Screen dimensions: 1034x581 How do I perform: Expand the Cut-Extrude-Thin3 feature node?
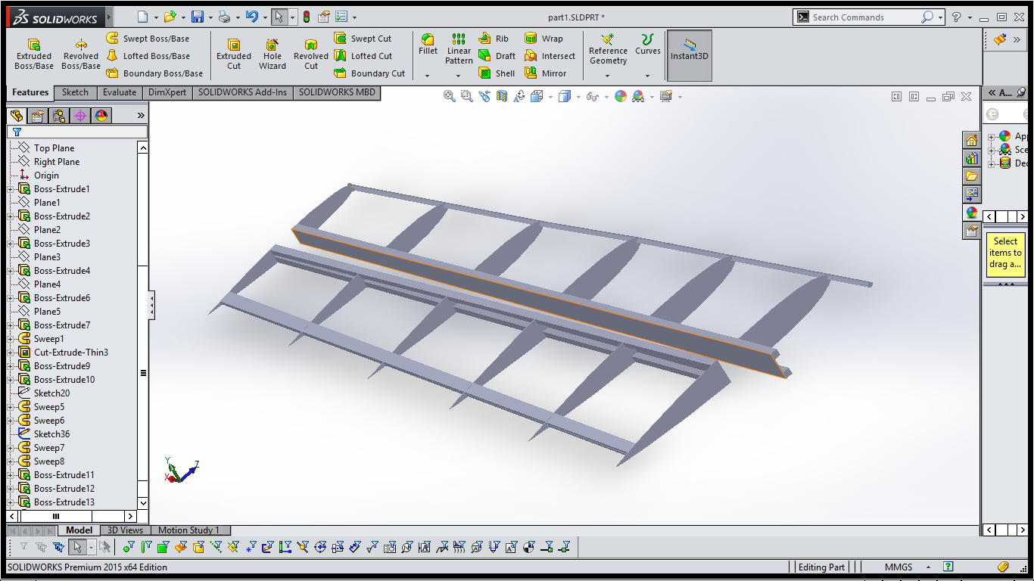(x=11, y=353)
